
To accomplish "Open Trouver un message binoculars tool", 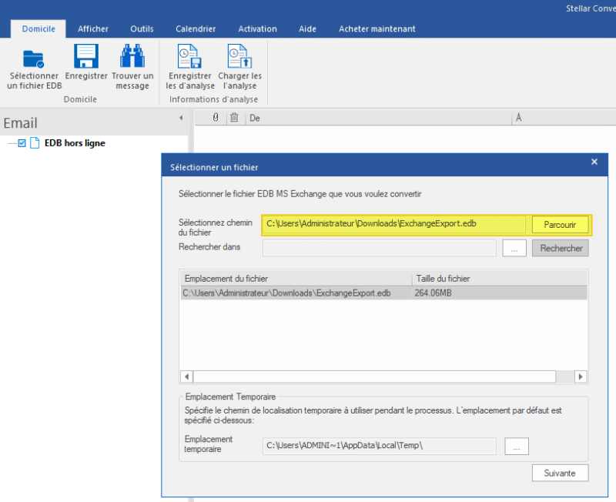I will point(132,58).
